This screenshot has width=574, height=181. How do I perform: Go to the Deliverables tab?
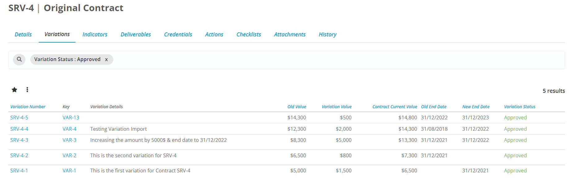click(x=136, y=35)
